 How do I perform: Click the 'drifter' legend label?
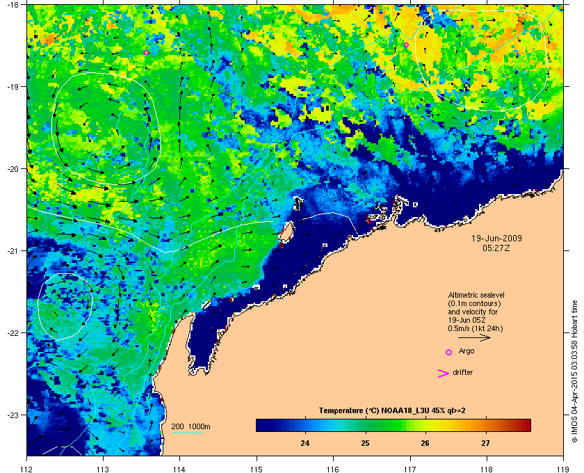click(x=462, y=372)
